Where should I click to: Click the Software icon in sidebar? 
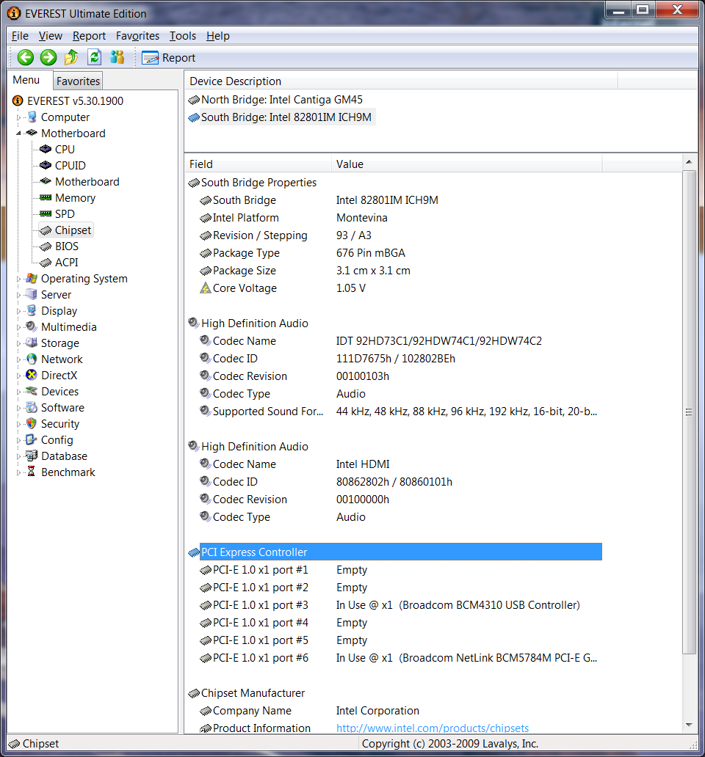point(32,407)
